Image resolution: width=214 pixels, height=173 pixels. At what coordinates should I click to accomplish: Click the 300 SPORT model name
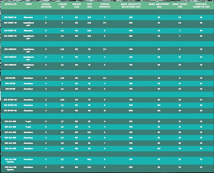[10, 84]
